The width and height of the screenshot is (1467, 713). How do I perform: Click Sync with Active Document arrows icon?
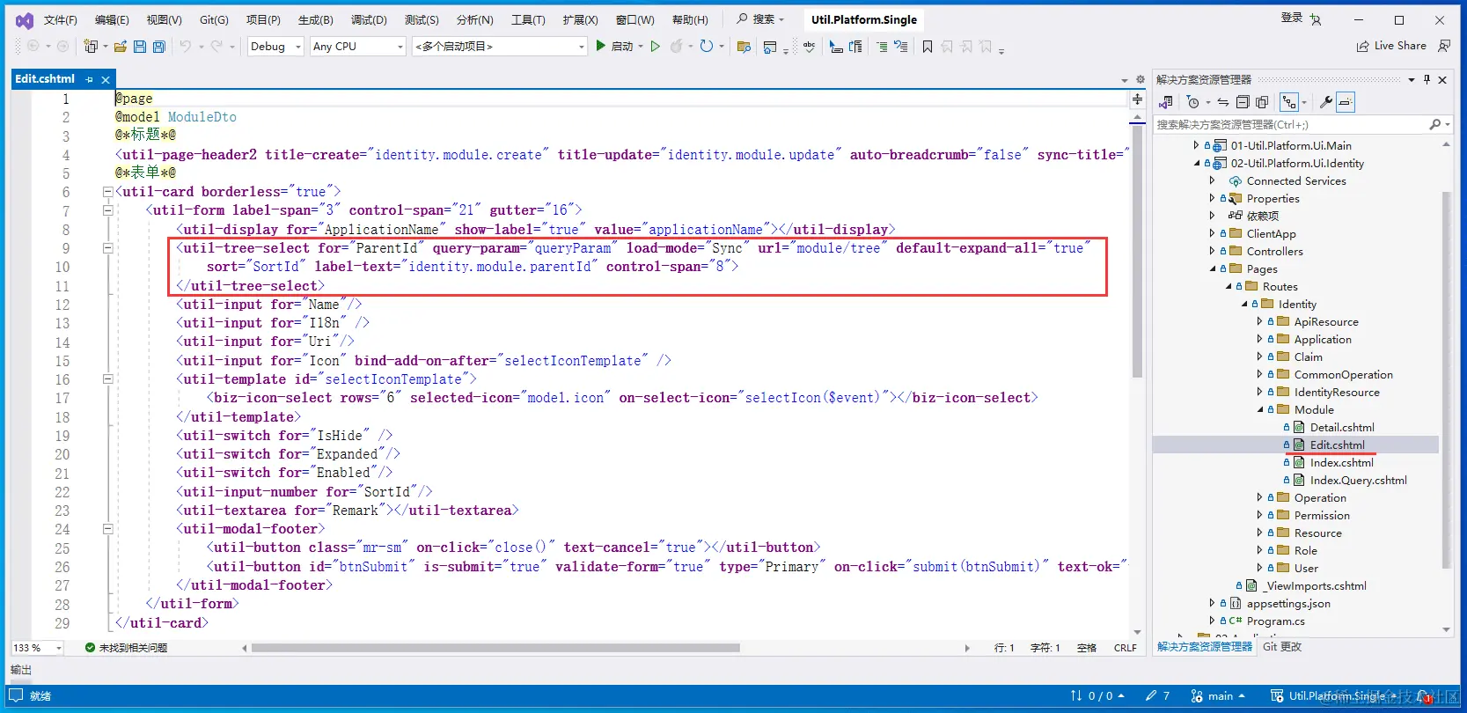click(x=1223, y=102)
